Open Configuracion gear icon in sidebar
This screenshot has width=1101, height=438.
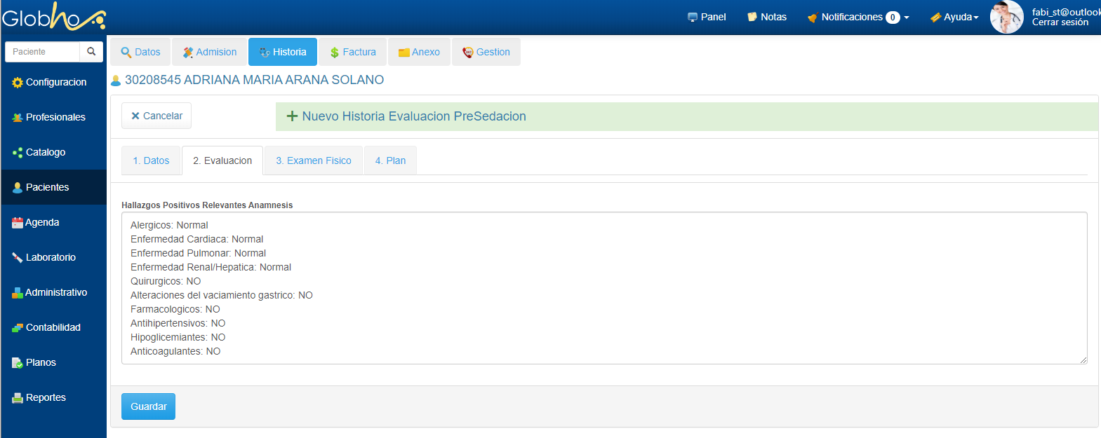[x=18, y=83]
